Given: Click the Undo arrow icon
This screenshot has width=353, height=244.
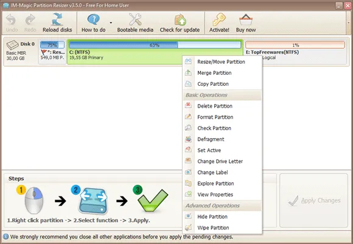Looking at the screenshot, I should [11, 20].
